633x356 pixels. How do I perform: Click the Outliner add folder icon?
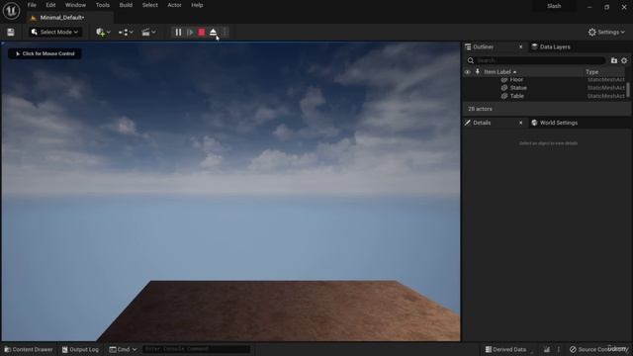tap(614, 60)
